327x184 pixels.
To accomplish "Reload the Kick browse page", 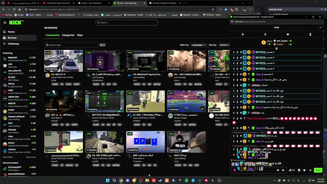I will coord(14,9).
